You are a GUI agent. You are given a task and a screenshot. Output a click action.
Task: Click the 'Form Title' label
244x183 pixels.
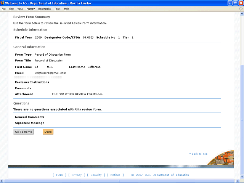(23, 61)
